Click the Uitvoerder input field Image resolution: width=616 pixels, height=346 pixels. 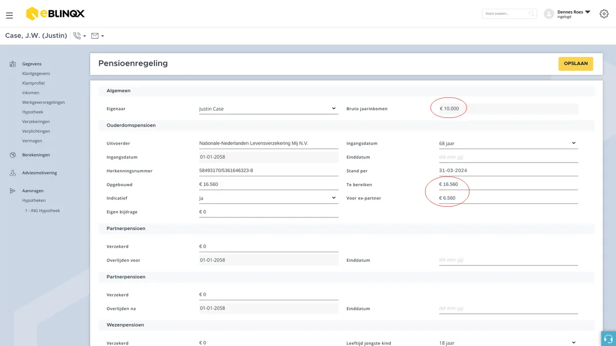(x=268, y=144)
